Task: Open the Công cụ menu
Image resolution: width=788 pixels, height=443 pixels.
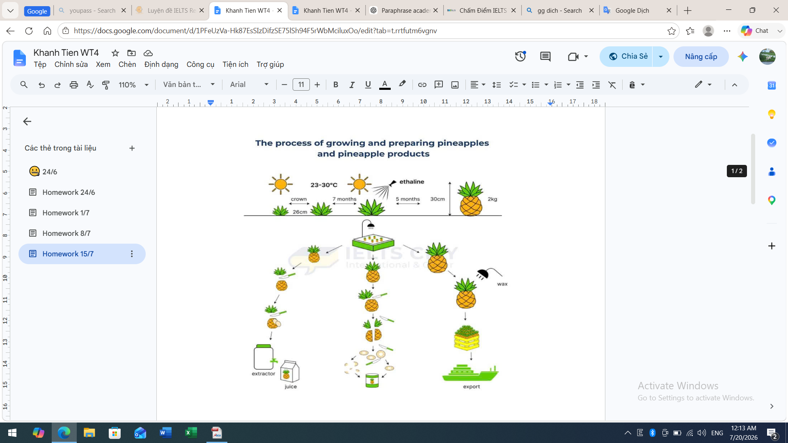Action: point(200,64)
